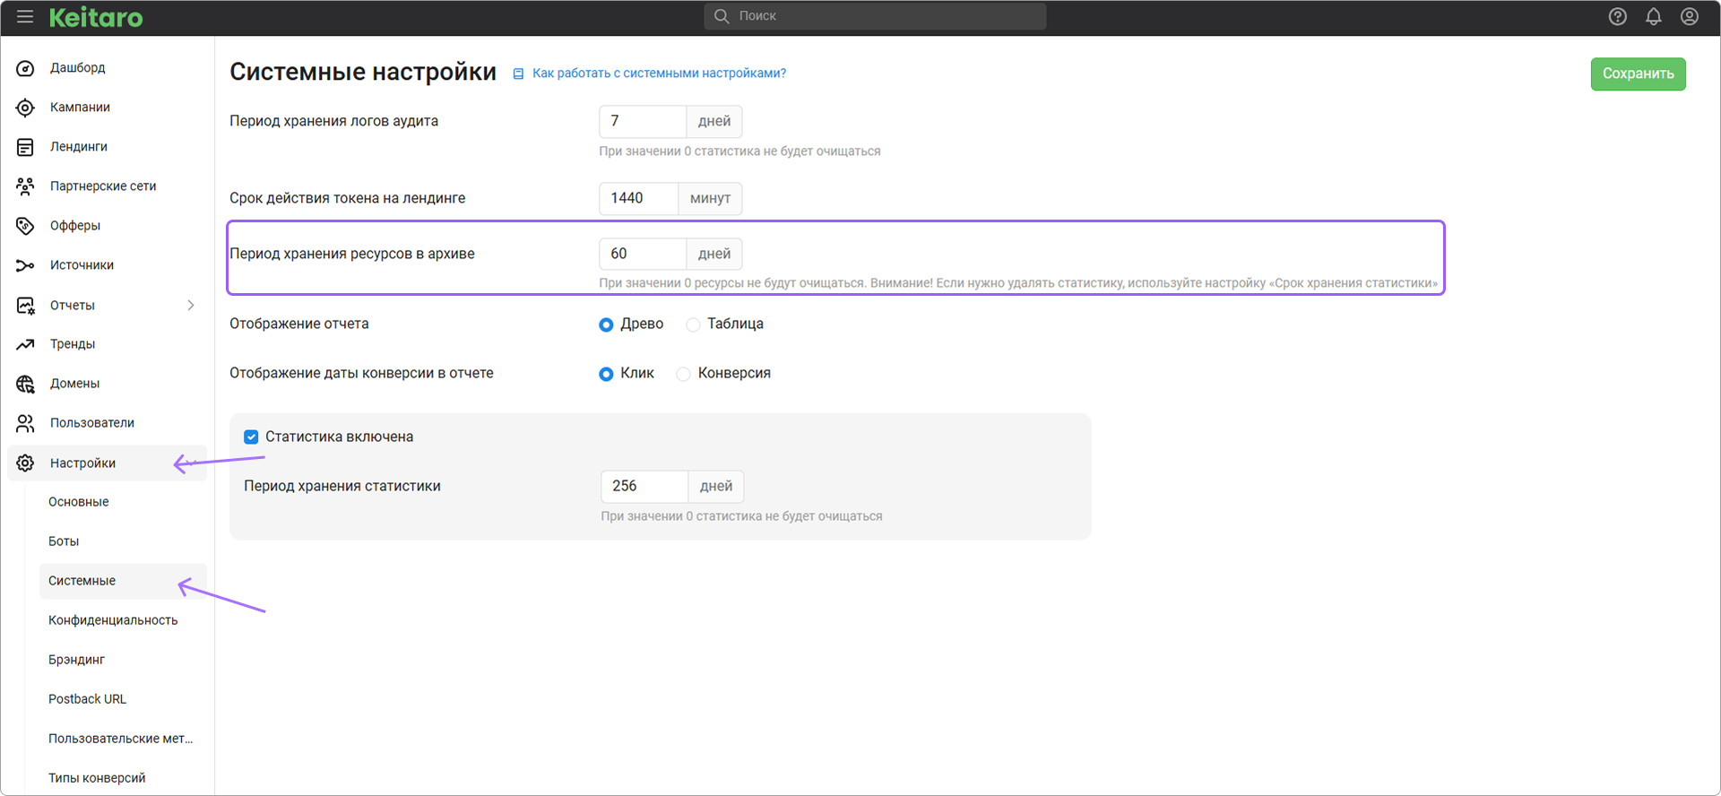
Task: Open the user profile icon
Action: 1689,17
